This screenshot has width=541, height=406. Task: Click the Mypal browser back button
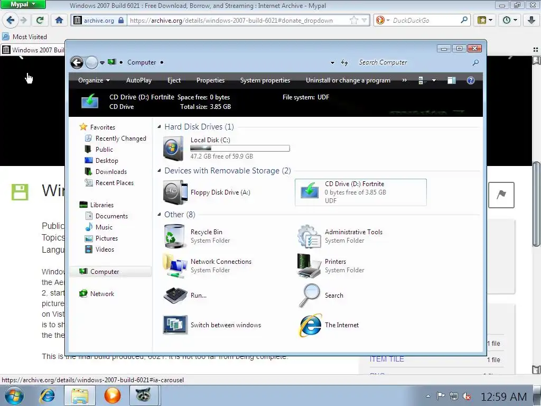pos(11,21)
